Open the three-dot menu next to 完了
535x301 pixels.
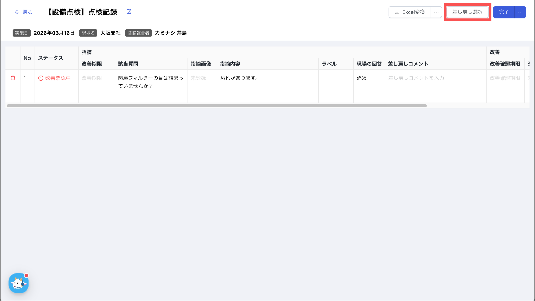[520, 12]
